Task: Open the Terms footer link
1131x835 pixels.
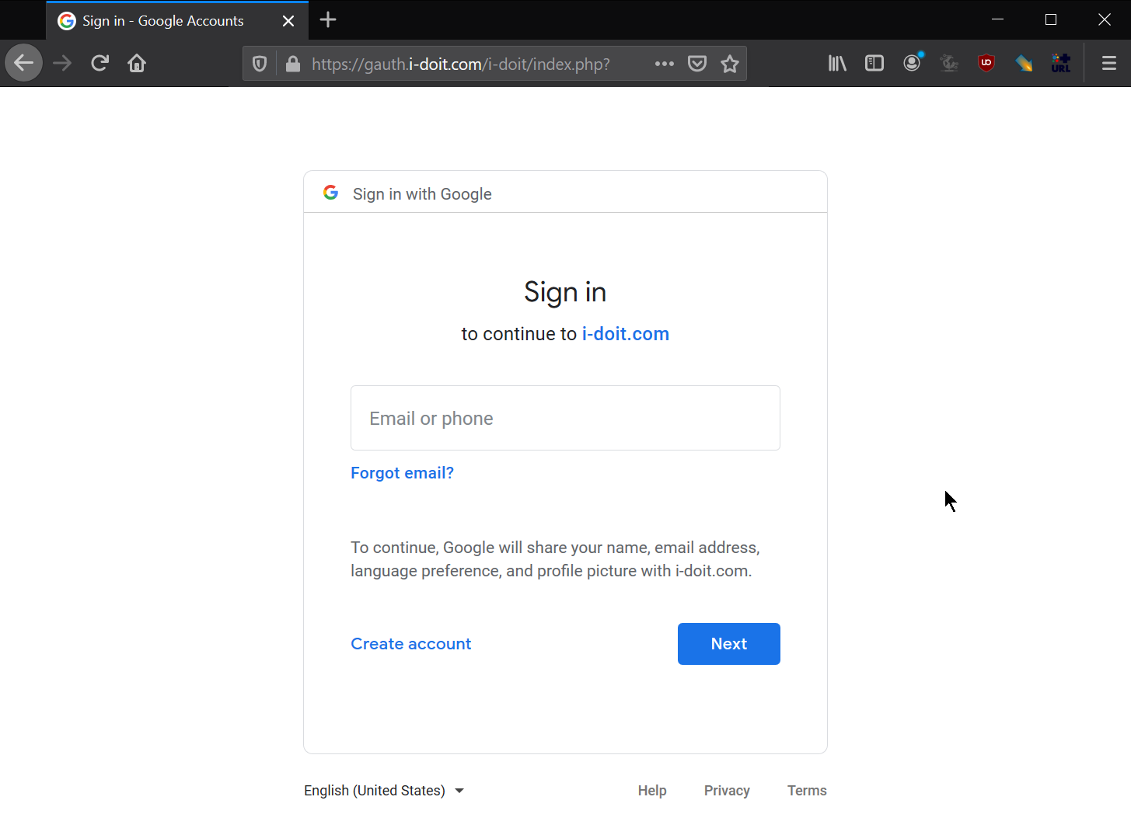Action: 807,791
